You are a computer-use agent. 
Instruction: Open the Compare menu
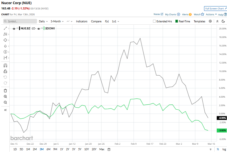tap(96, 21)
